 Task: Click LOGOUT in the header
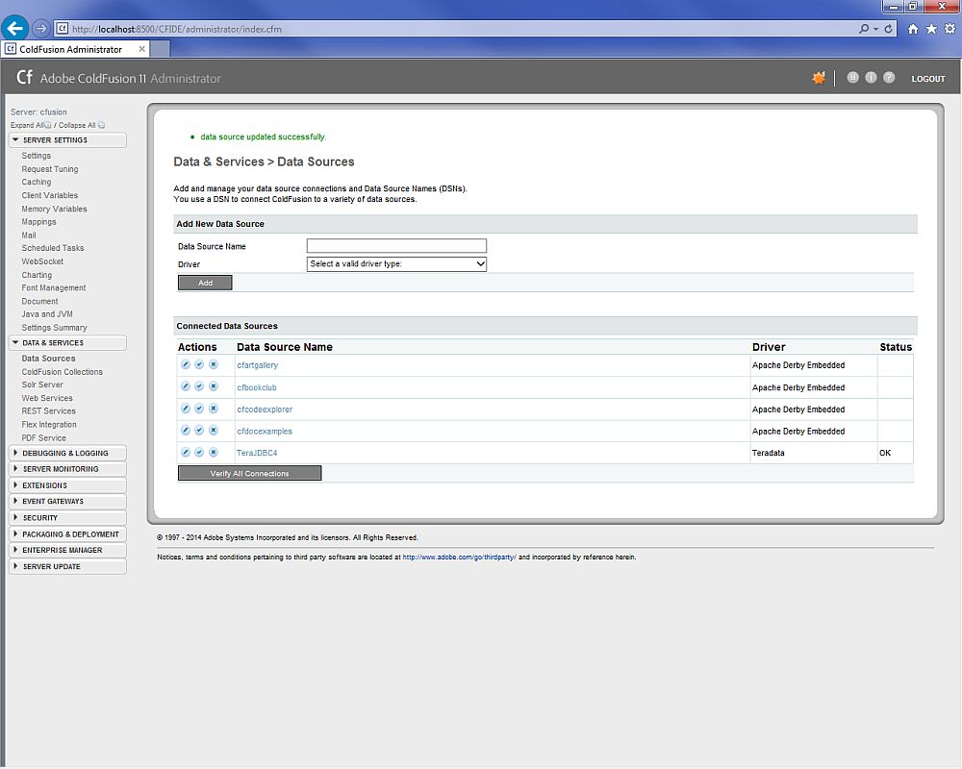pos(927,79)
